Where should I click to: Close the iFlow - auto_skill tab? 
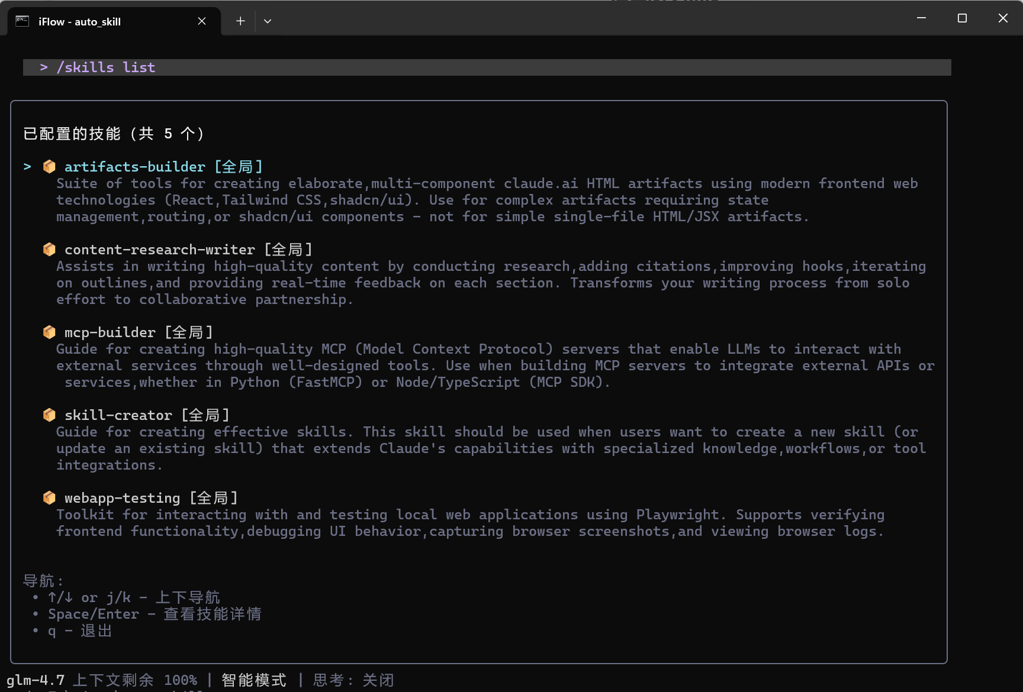[202, 21]
